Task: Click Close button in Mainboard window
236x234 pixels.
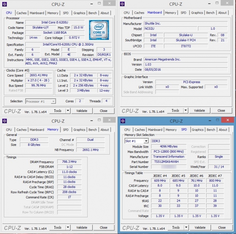Action: [221, 110]
